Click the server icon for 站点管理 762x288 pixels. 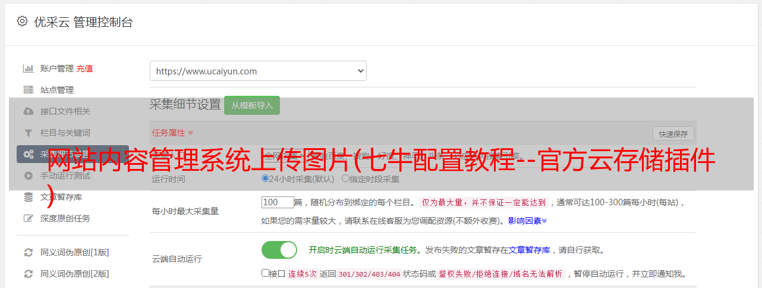point(28,90)
